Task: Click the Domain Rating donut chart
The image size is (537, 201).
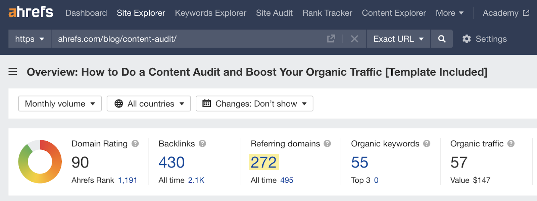Action: coord(40,161)
